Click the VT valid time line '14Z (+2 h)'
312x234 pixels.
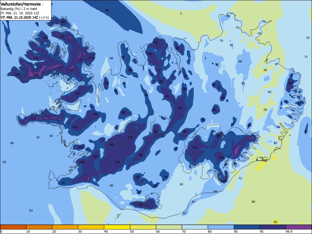[25, 17]
